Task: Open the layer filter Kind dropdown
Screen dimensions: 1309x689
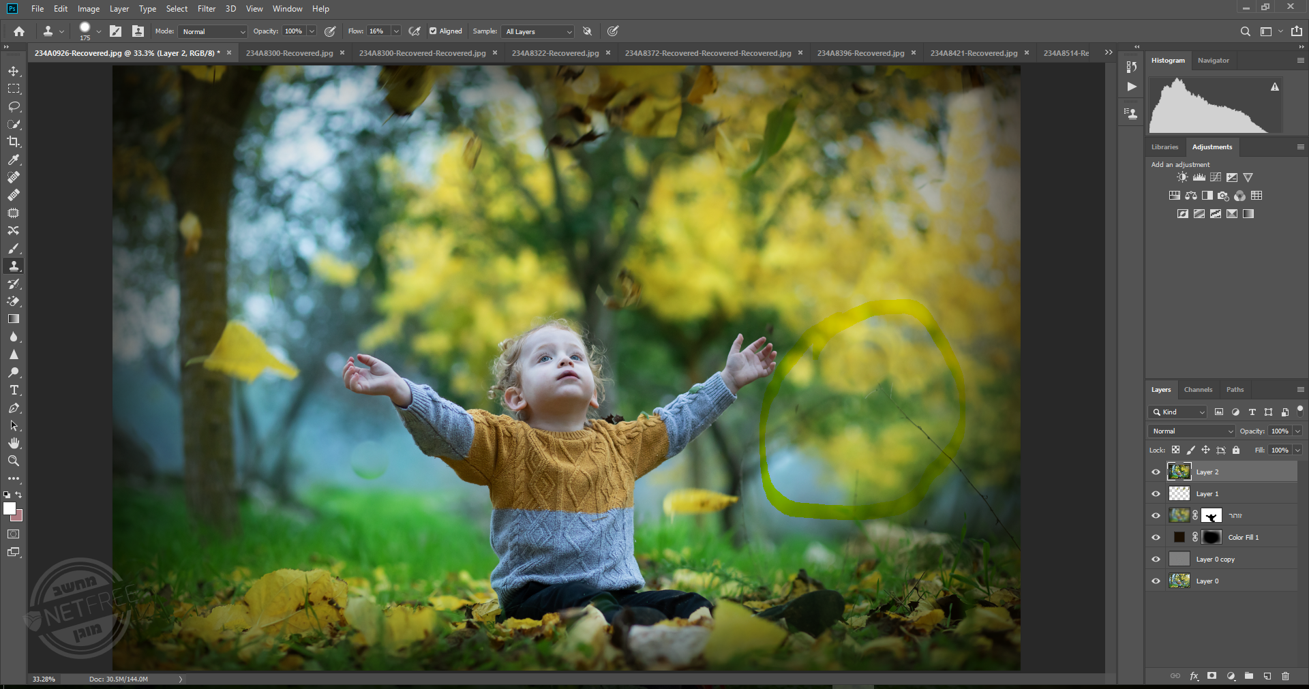Action: 1178,412
